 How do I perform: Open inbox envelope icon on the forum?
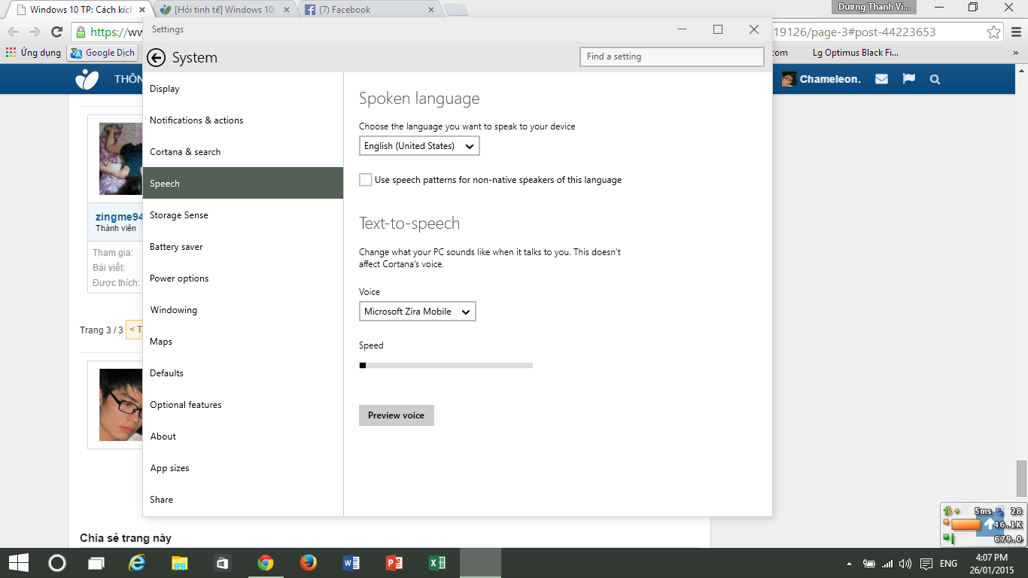click(x=882, y=79)
